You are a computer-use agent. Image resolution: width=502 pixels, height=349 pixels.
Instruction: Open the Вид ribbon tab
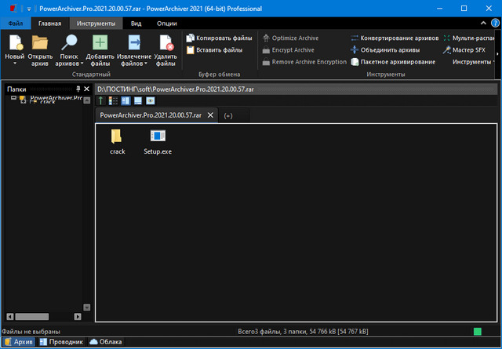136,24
